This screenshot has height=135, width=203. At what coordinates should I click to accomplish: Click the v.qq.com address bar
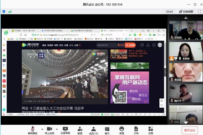click(x=61, y=35)
